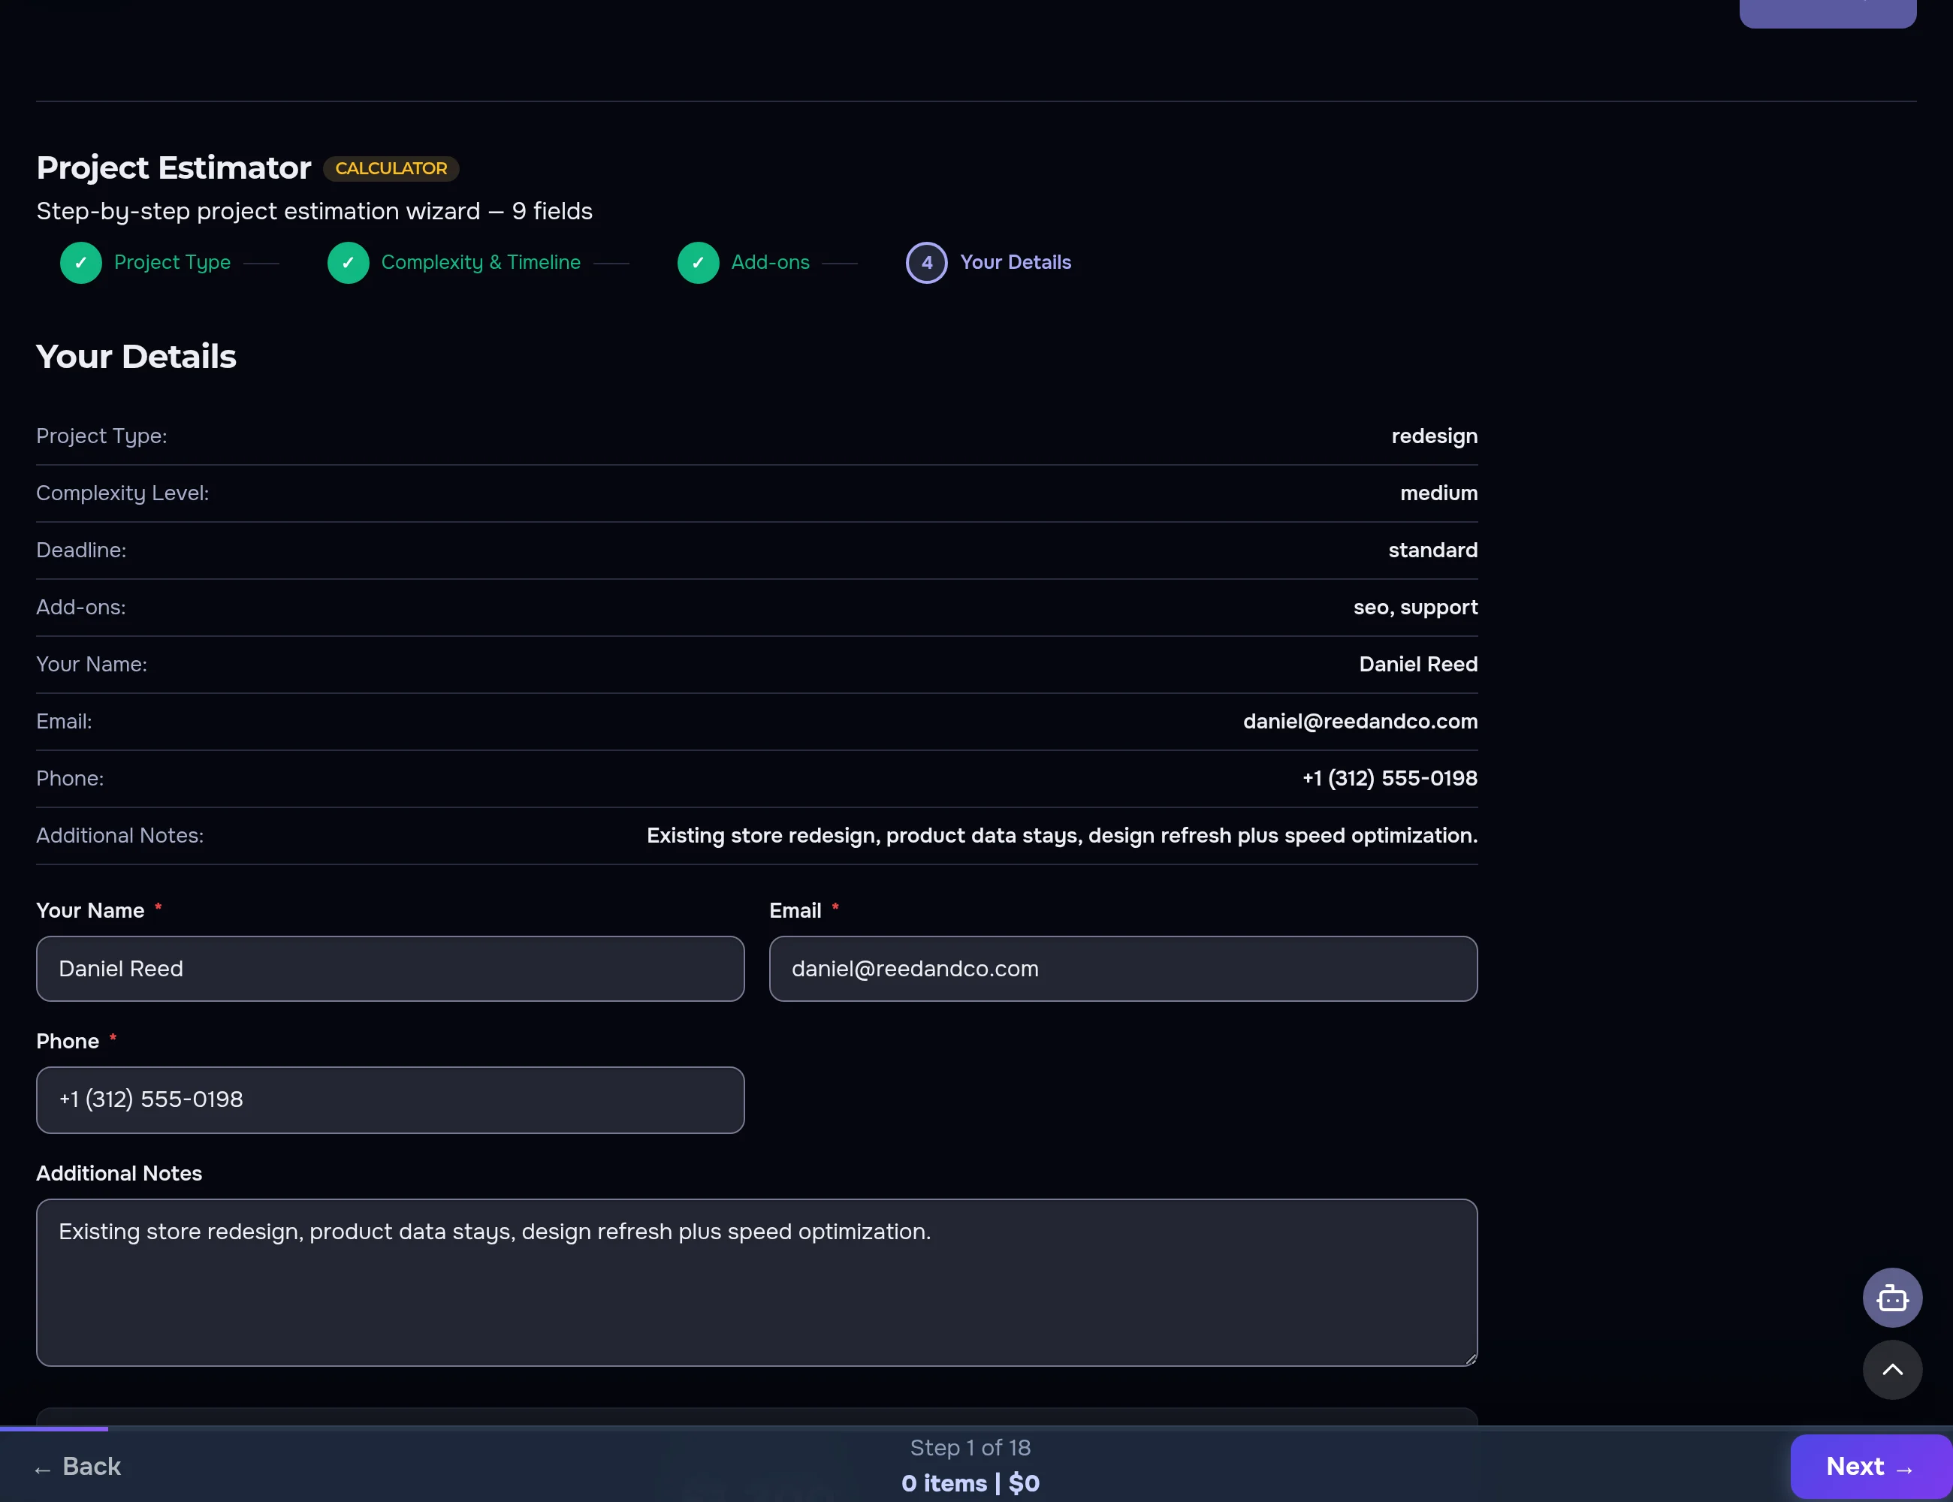Click the 'redesign' project type value

click(1435, 436)
